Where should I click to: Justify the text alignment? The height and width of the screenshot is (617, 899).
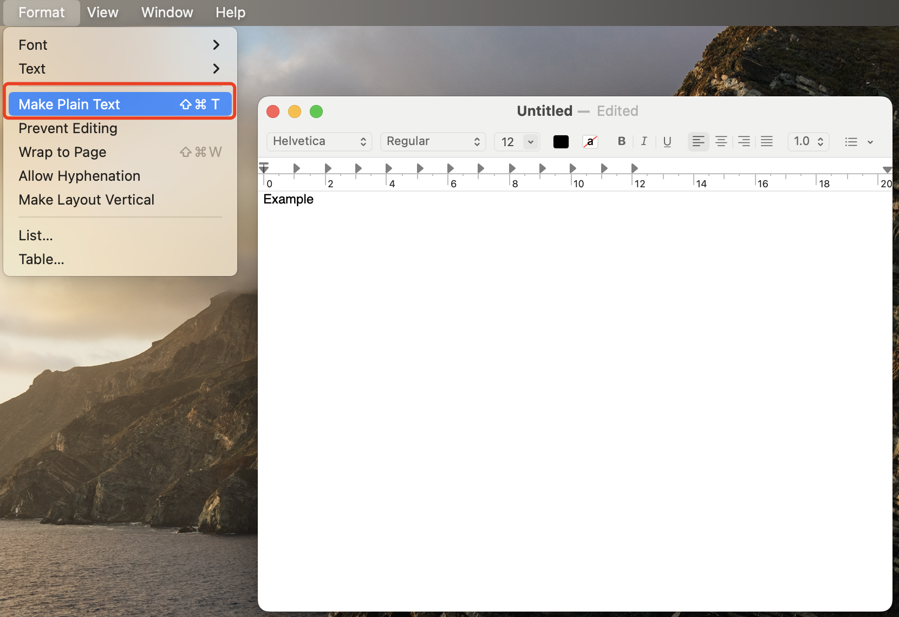click(767, 141)
